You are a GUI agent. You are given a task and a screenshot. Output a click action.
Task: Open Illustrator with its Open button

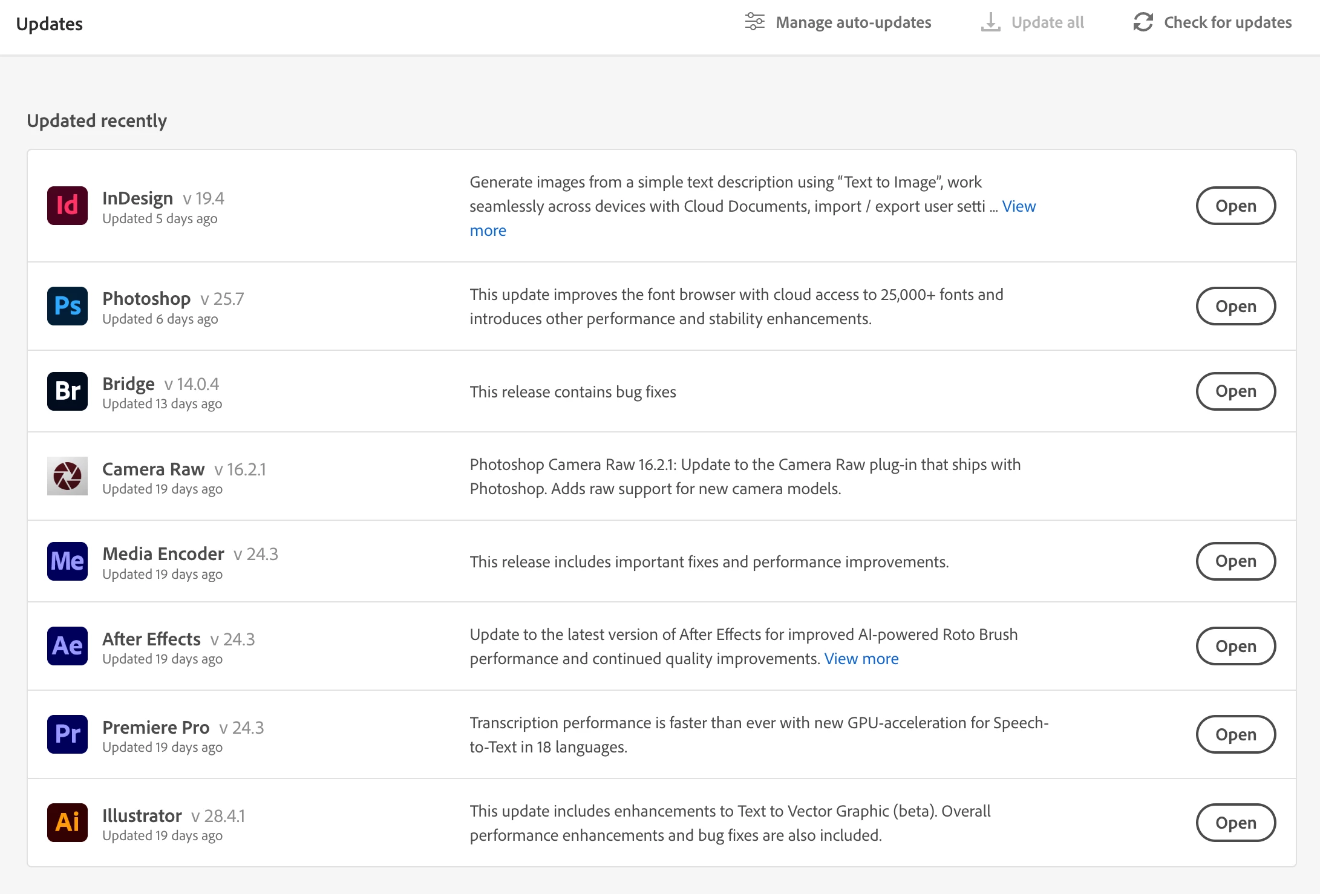pos(1235,823)
